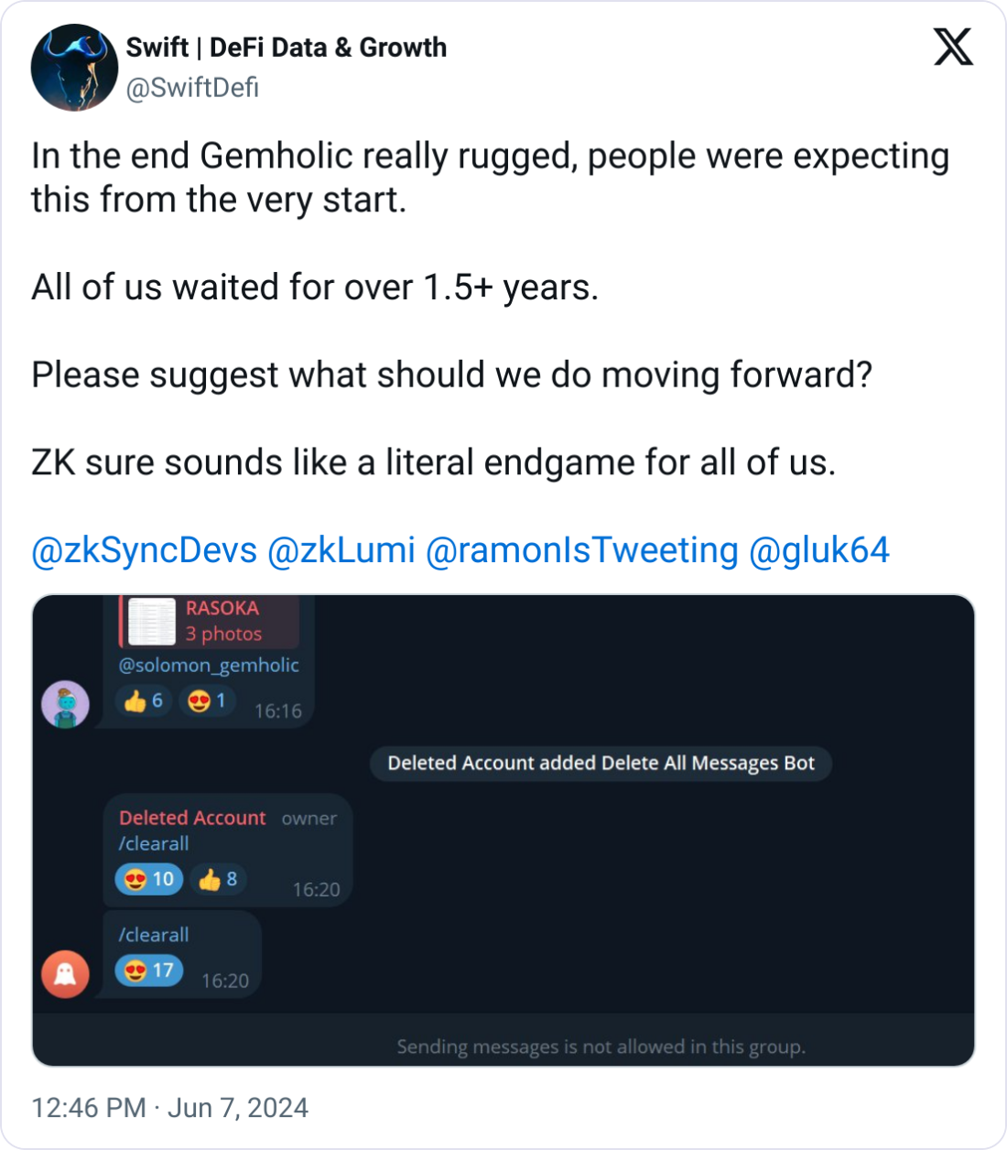Open Swift | DeFi Data & Growth name

click(287, 47)
